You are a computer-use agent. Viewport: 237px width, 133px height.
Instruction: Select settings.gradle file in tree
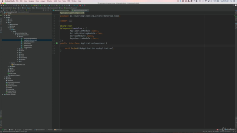coord(11,93)
